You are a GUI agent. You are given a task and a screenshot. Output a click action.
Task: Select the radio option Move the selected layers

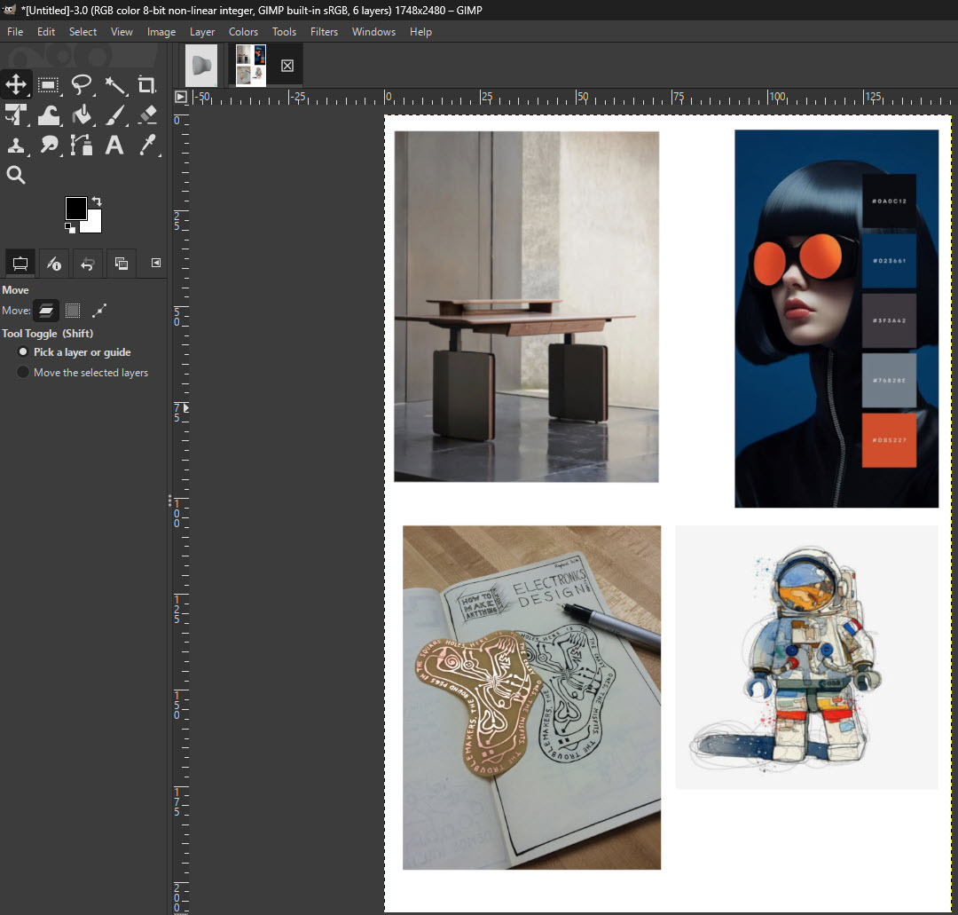[22, 372]
